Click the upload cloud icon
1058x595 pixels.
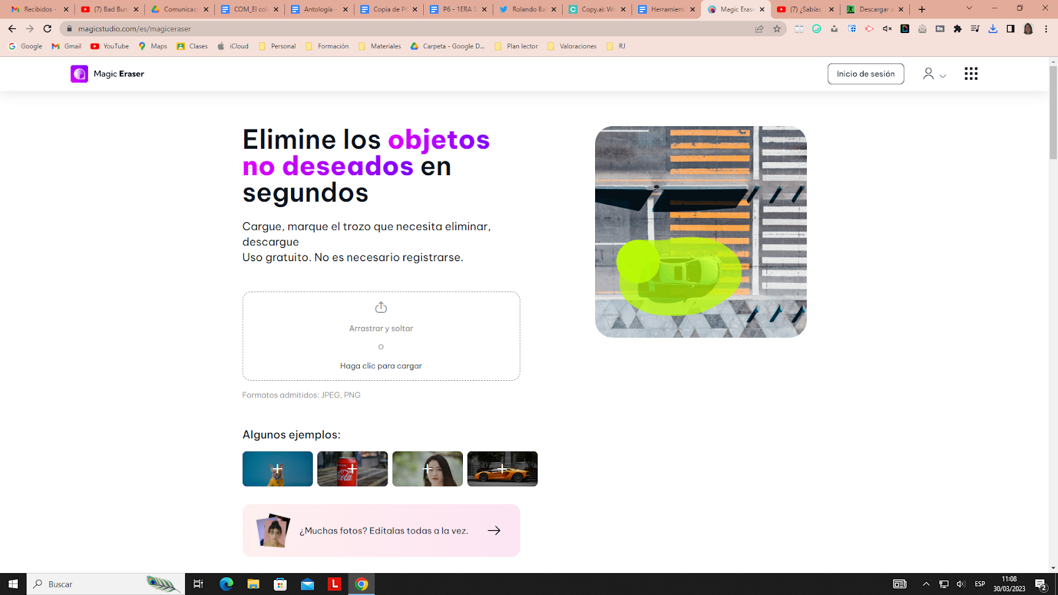click(x=381, y=307)
